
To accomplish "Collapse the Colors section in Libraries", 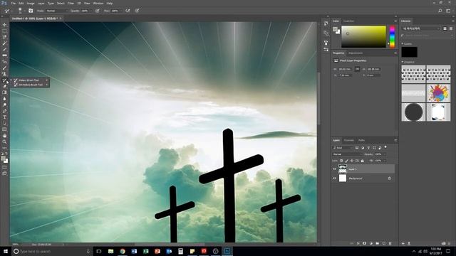I will pos(403,43).
